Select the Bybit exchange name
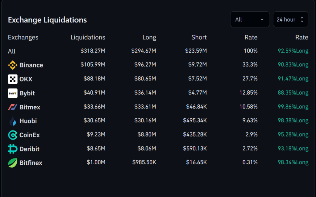Screen dimensions: 316x197 tap(27, 93)
